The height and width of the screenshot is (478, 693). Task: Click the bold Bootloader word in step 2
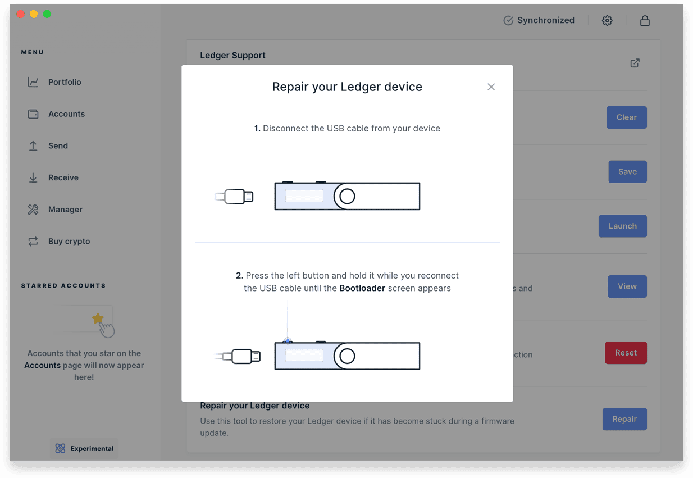click(362, 288)
